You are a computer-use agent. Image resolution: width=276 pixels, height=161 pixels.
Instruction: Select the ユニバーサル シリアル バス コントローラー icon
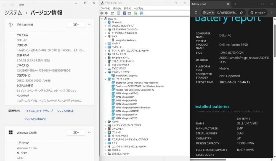pos(109,146)
